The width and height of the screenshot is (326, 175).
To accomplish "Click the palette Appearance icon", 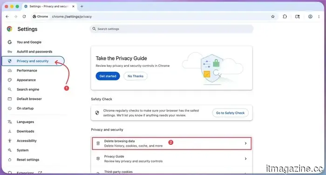I will pos(10,80).
